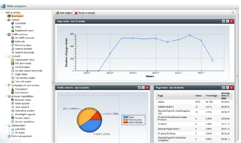The width and height of the screenshot is (241, 143).
Task: Edit the Page views table widget
Action: (224, 87)
